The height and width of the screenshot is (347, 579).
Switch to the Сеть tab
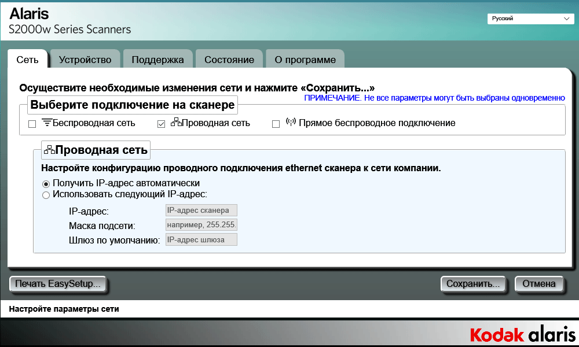27,60
